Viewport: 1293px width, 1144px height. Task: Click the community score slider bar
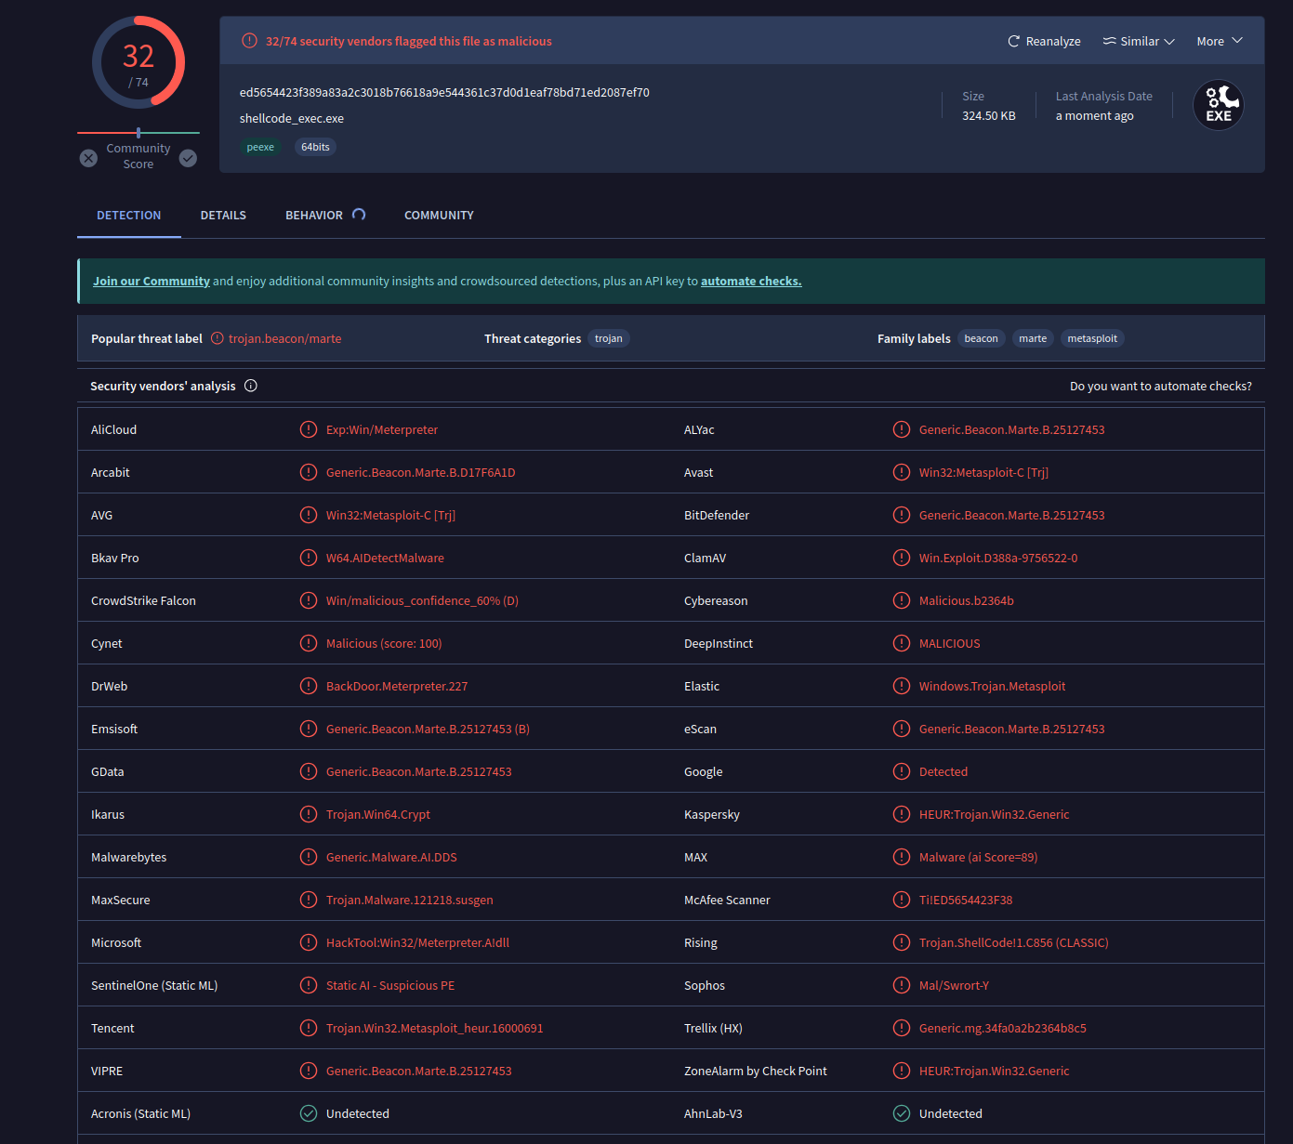[139, 133]
